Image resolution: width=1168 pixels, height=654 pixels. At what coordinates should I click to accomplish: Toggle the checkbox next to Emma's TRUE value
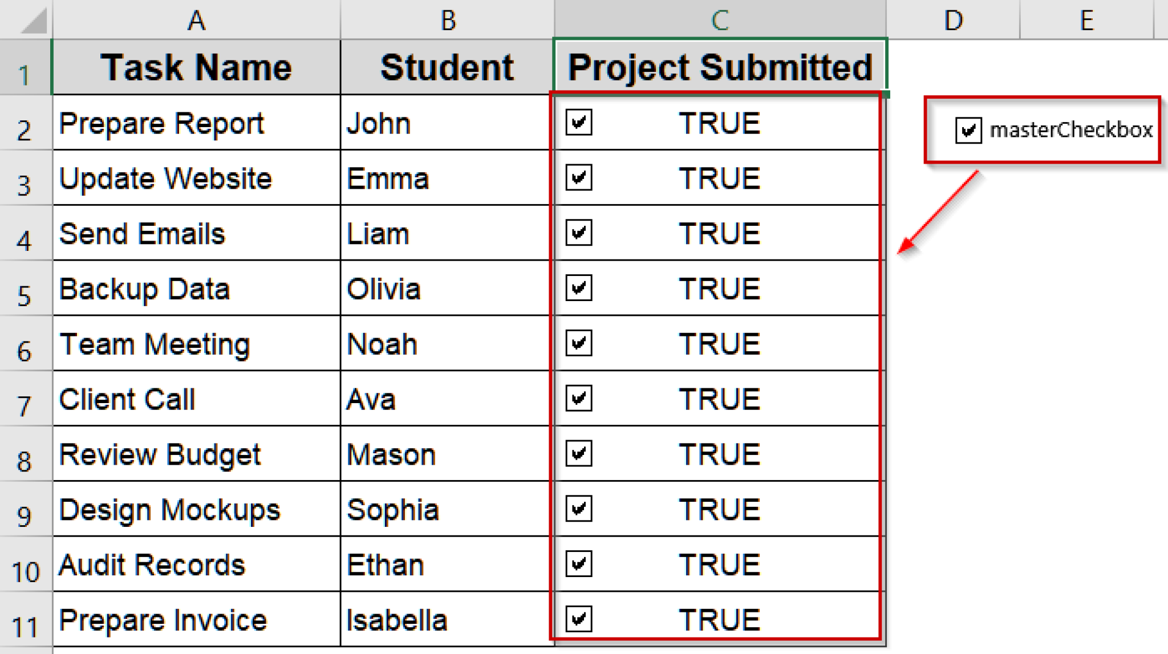580,177
